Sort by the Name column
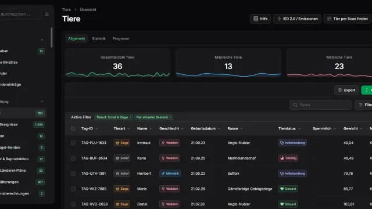Screen dimensions: 372x209 [145, 129]
